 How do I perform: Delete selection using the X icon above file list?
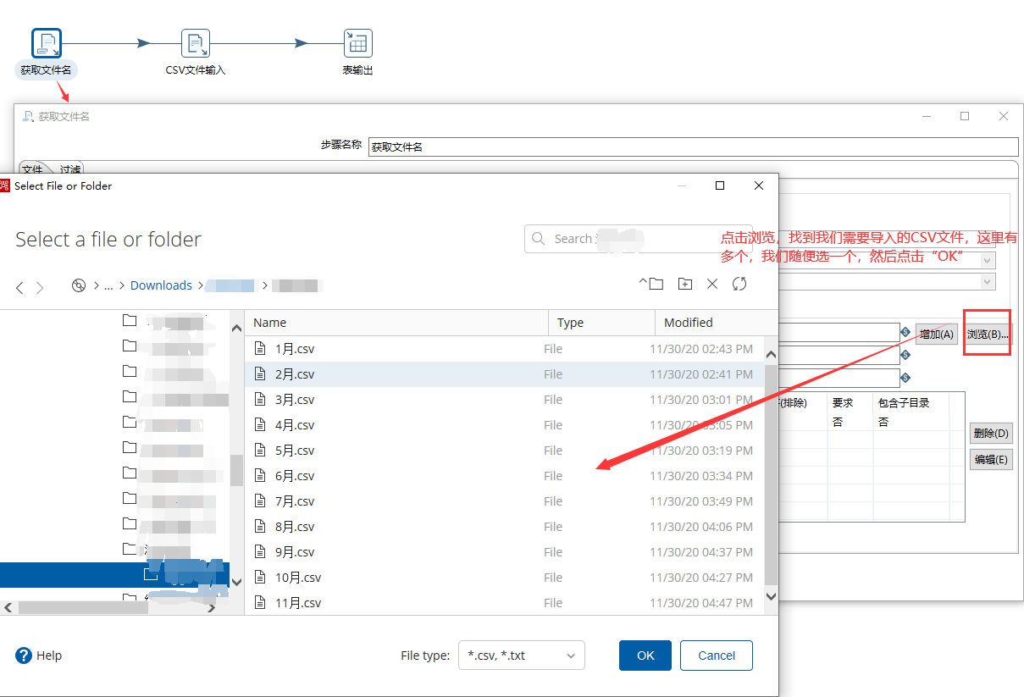pos(712,284)
